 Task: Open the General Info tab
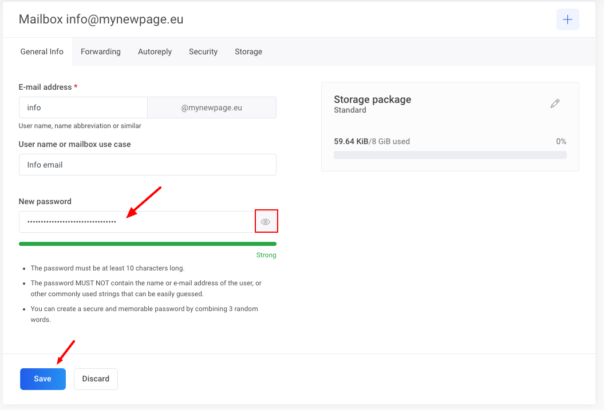42,51
